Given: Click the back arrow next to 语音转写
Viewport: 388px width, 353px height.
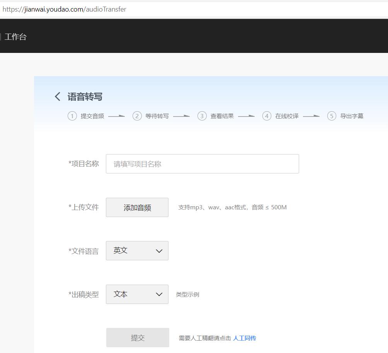Looking at the screenshot, I should pyautogui.click(x=57, y=96).
